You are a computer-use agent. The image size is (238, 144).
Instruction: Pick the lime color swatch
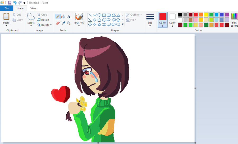pos(211,20)
